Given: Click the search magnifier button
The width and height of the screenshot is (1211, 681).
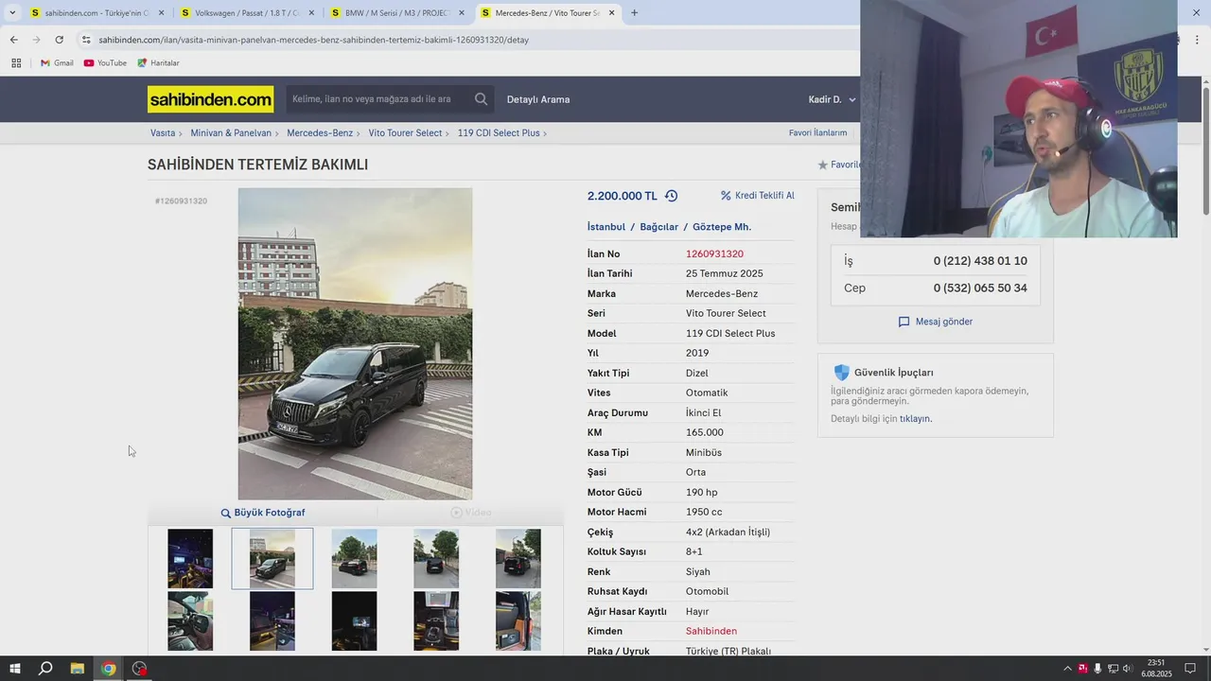Looking at the screenshot, I should [482, 99].
